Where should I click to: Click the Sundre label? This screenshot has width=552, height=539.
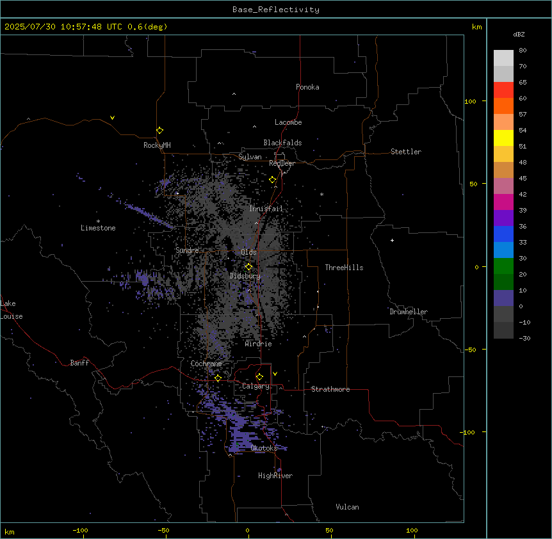pos(187,250)
